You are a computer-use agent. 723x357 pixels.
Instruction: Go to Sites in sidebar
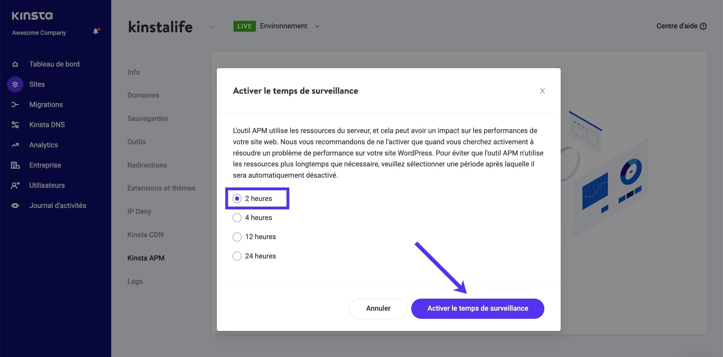pyautogui.click(x=37, y=84)
